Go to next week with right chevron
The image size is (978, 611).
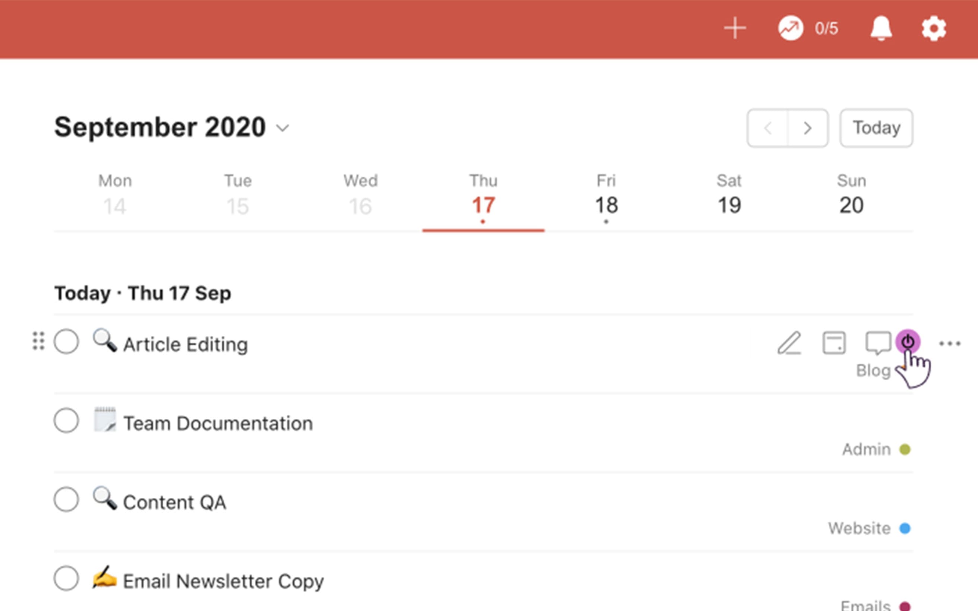[x=807, y=128]
